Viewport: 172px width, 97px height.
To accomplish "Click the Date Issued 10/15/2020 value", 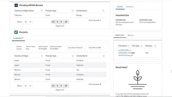I will point(43,49).
